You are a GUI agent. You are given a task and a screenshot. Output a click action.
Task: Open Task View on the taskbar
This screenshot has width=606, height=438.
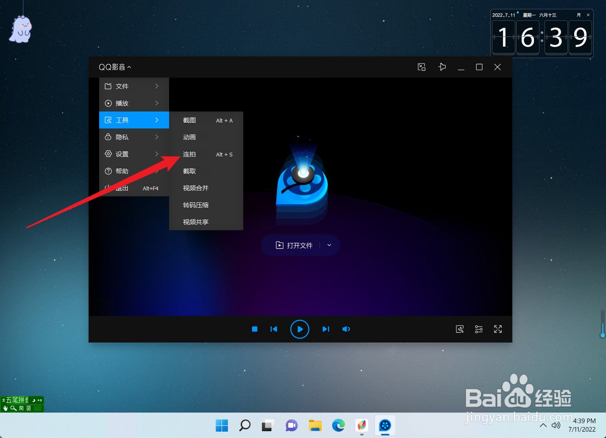point(268,425)
